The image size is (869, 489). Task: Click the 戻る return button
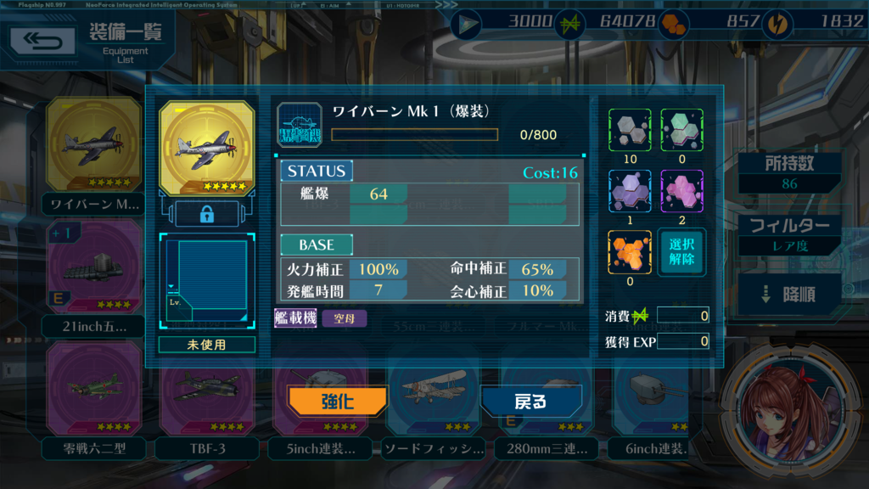531,401
